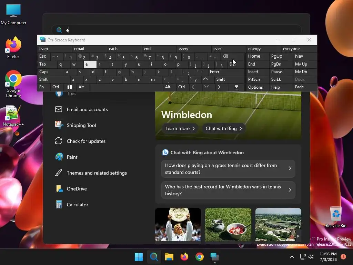353x265 pixels.
Task: Open File Explorer from the taskbar
Action: pyautogui.click(x=169, y=257)
